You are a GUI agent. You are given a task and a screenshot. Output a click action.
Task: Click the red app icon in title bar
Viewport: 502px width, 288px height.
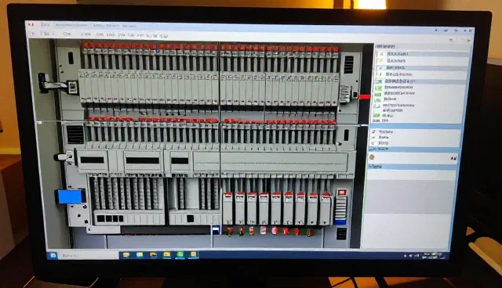31,24
